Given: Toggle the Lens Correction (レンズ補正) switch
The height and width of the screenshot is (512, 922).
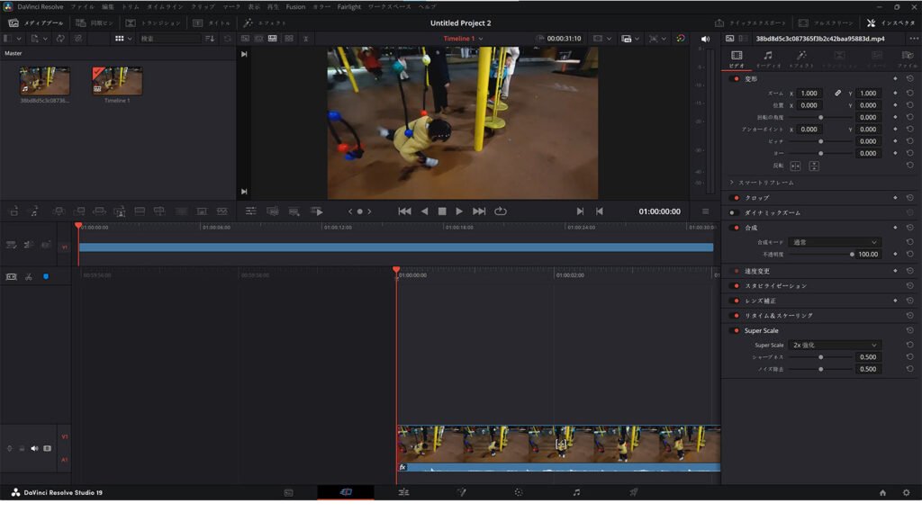Looking at the screenshot, I should [x=736, y=301].
